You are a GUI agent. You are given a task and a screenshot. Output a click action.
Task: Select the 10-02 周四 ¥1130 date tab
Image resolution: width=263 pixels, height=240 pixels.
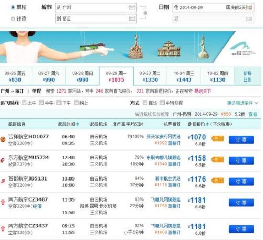click(x=218, y=76)
